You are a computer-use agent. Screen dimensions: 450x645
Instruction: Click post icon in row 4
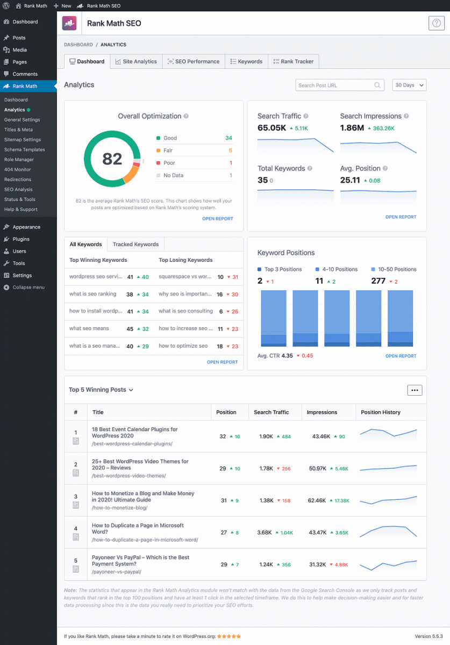pyautogui.click(x=76, y=537)
